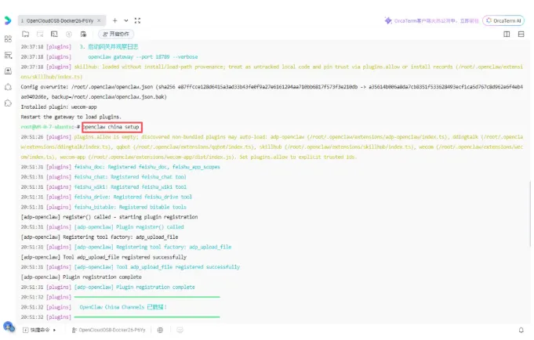Viewport: 534px width, 340px height.
Task: Click 'OpenClaw China Channels' banner text
Action: (x=111, y=307)
